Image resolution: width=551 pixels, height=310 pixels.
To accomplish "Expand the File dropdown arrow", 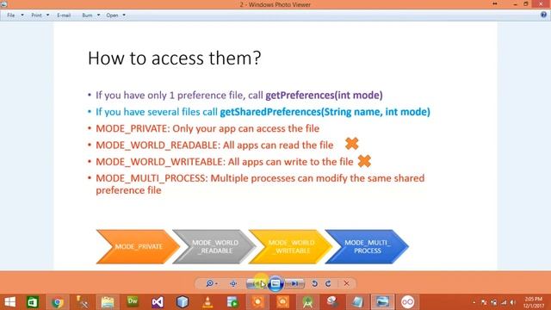I will point(22,15).
